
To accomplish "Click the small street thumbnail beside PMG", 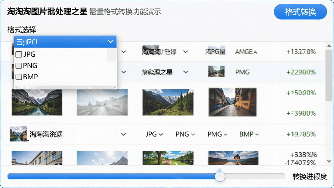I will pyautogui.click(x=216, y=71).
